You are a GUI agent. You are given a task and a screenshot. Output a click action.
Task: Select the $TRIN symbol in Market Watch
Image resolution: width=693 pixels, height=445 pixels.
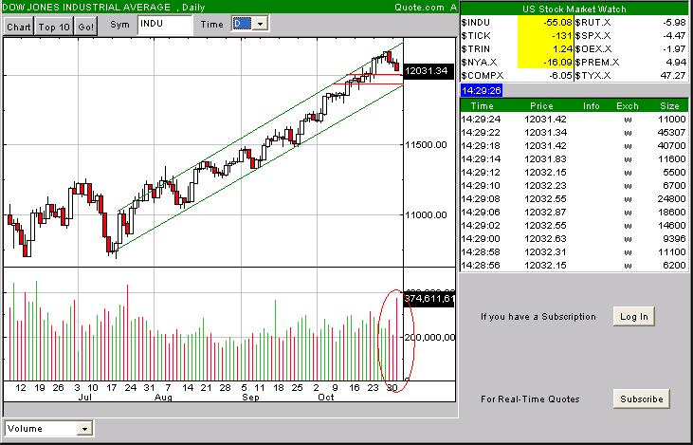476,48
